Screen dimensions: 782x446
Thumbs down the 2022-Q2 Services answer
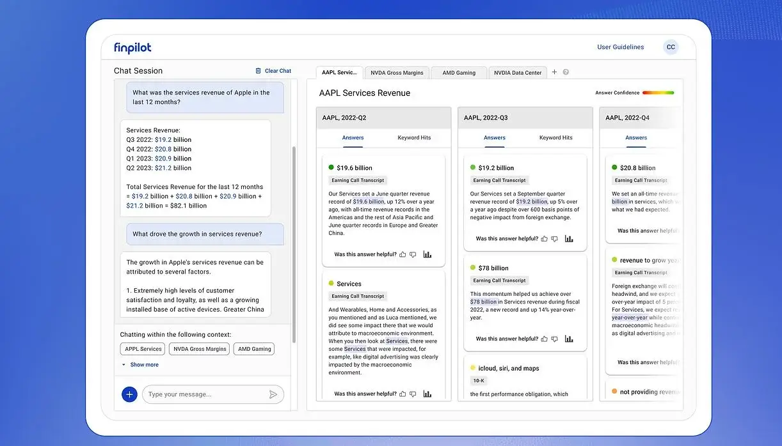(413, 394)
